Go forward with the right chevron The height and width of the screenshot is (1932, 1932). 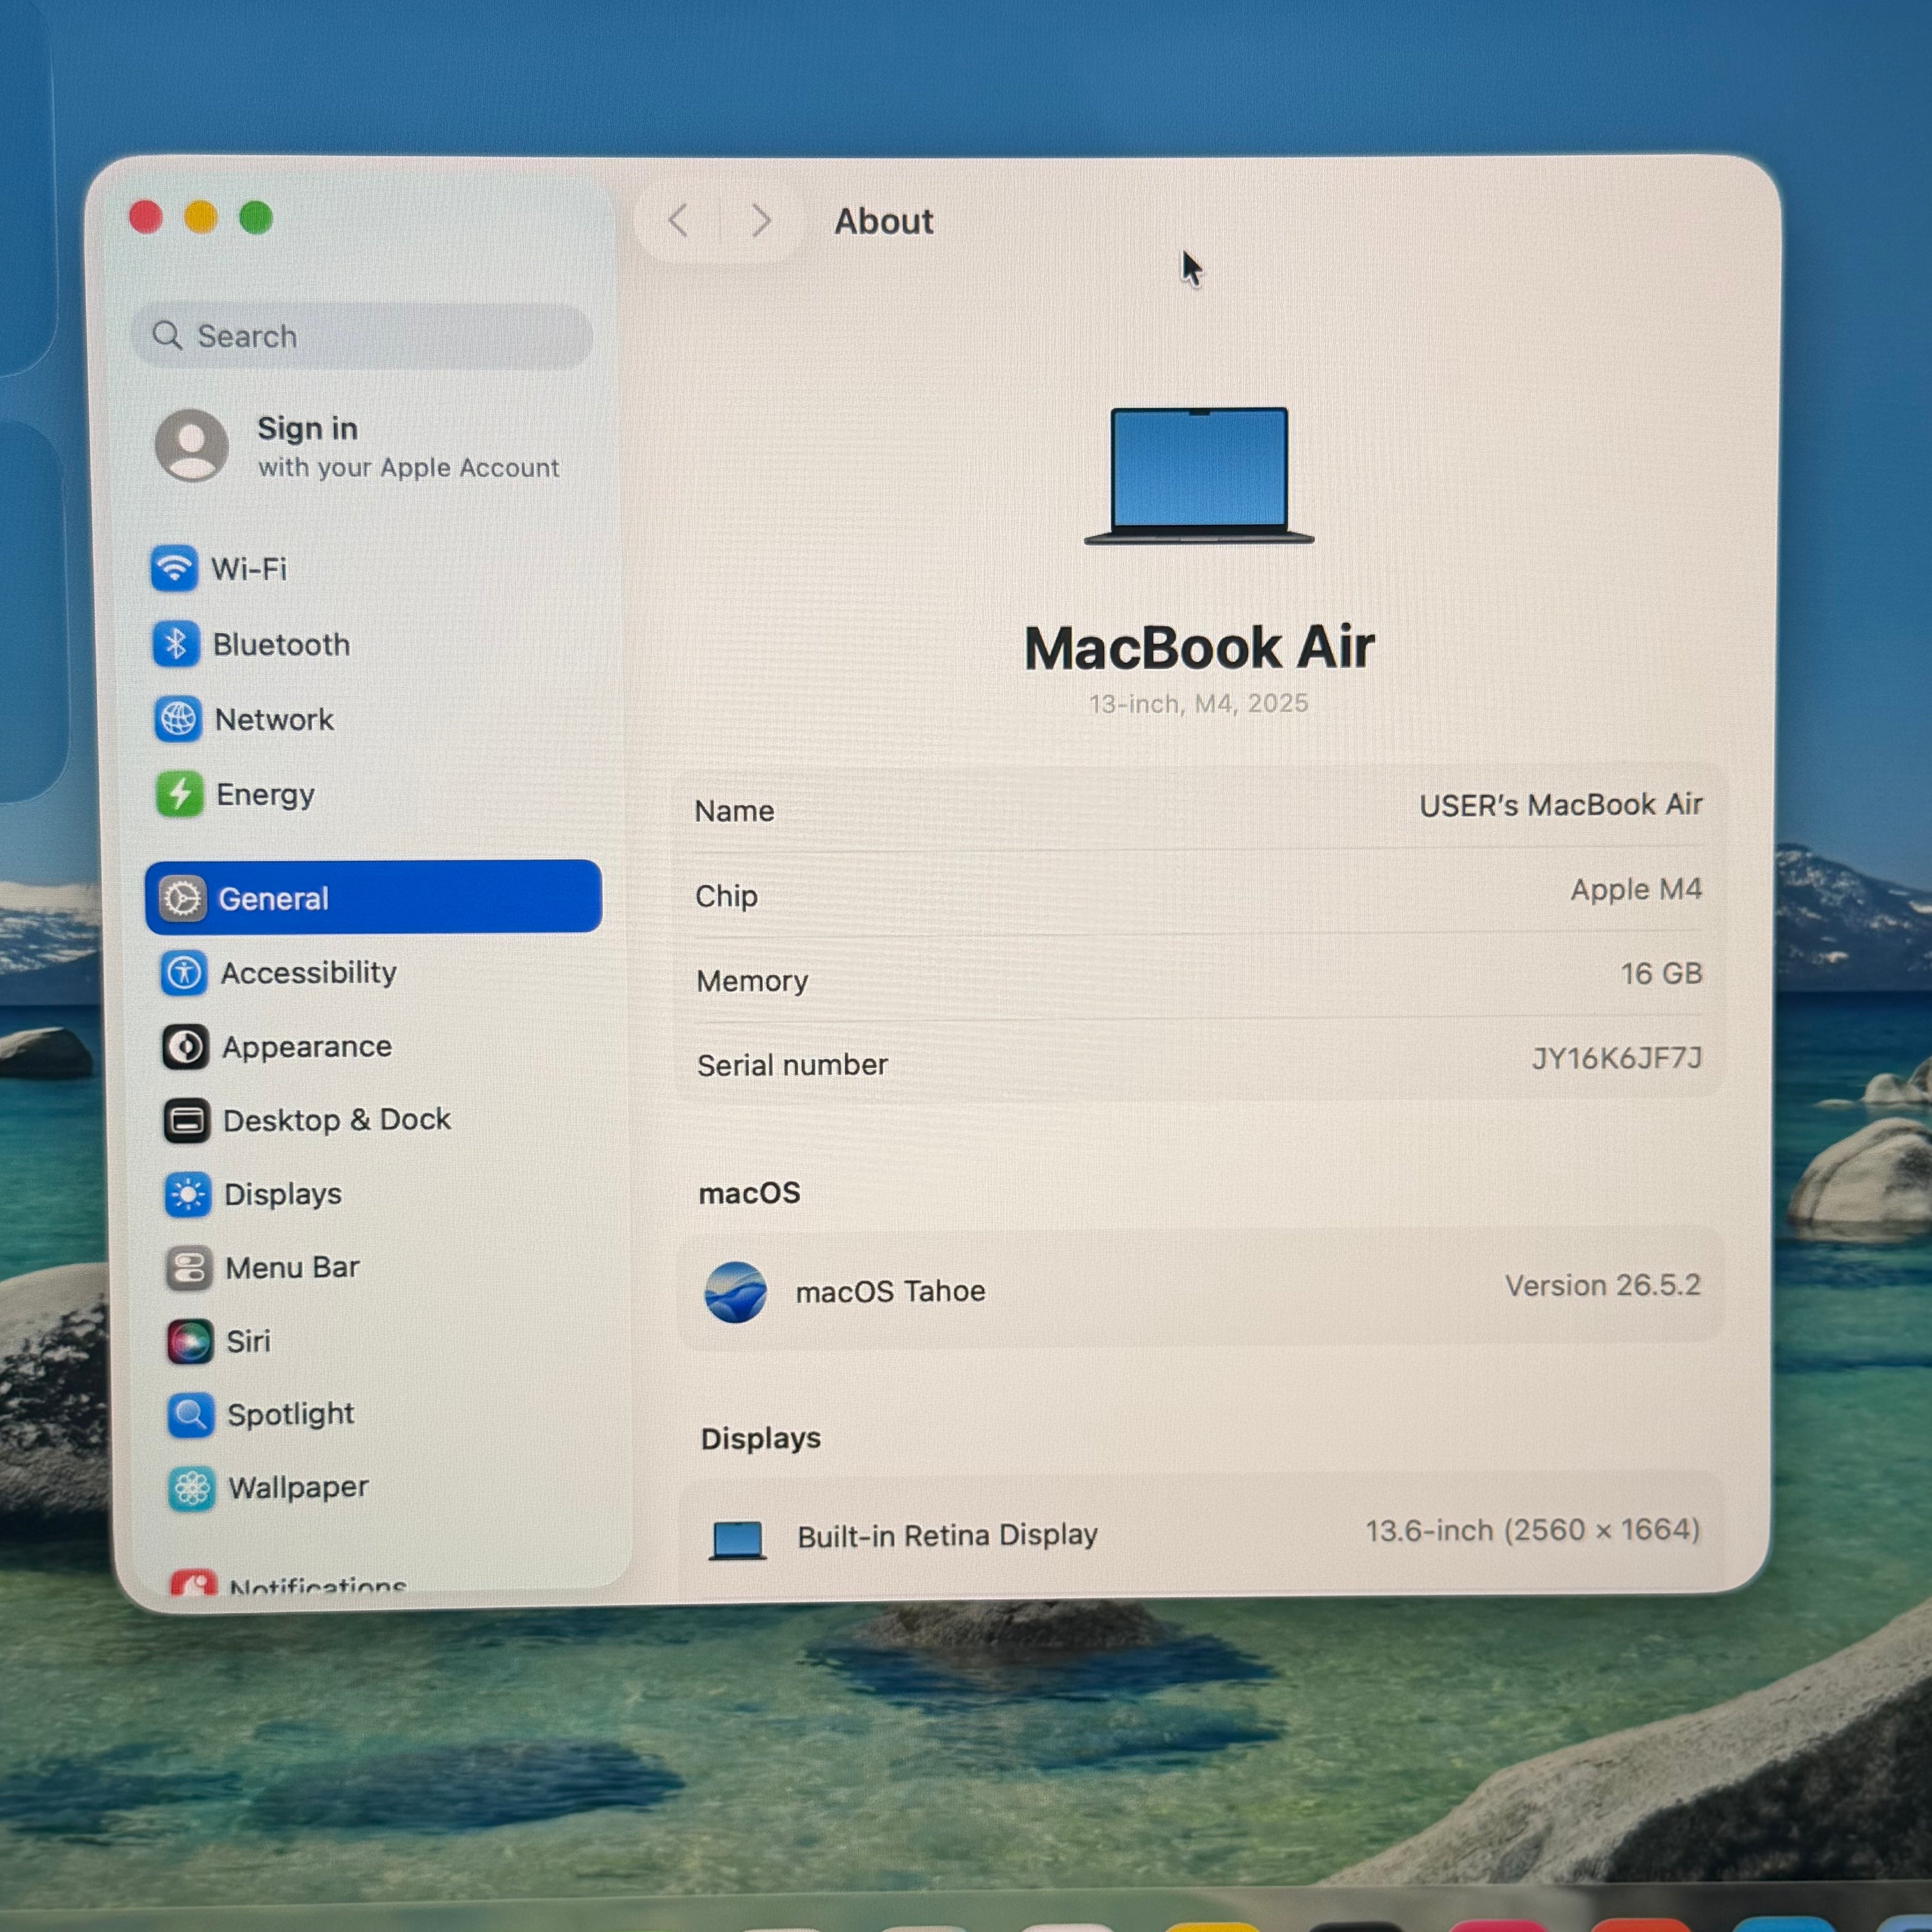(x=761, y=220)
